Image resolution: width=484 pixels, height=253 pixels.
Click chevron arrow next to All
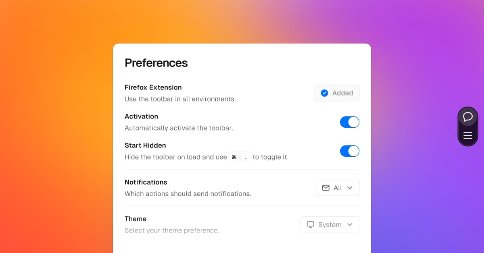(x=350, y=188)
